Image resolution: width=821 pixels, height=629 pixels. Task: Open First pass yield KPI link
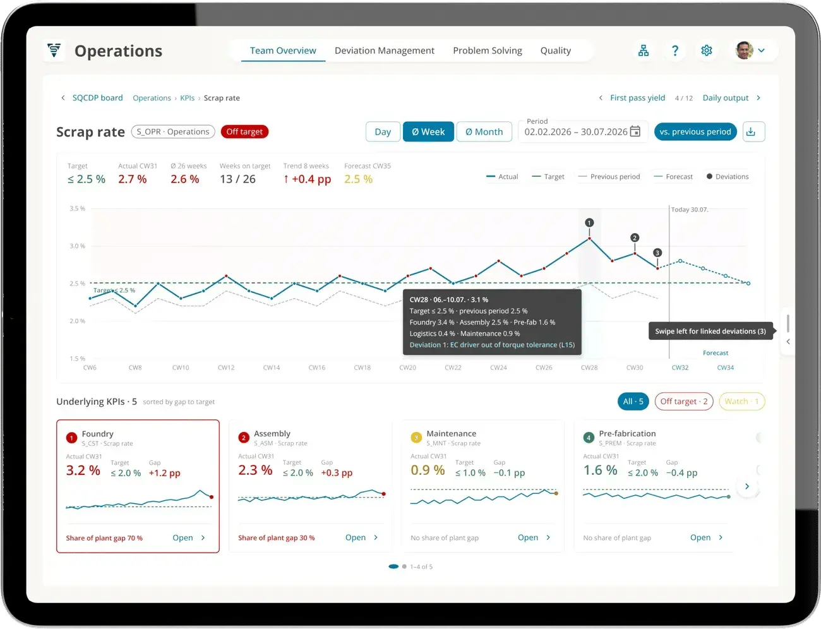coord(637,98)
